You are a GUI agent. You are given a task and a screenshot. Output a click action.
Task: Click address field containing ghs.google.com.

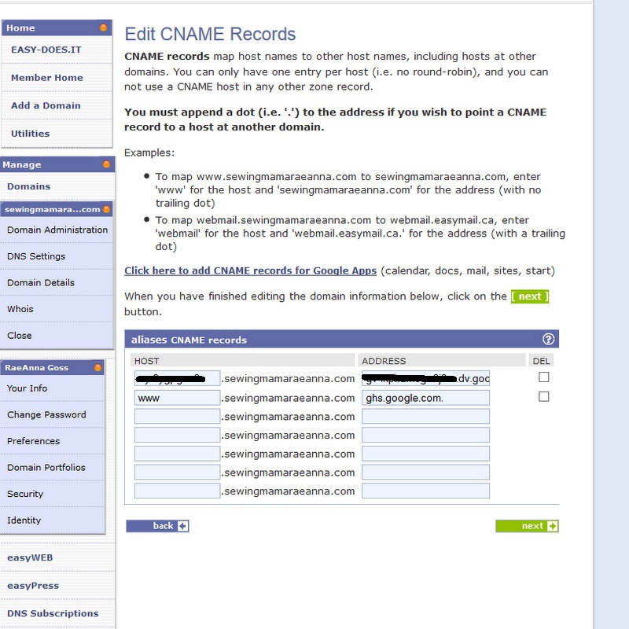[425, 398]
